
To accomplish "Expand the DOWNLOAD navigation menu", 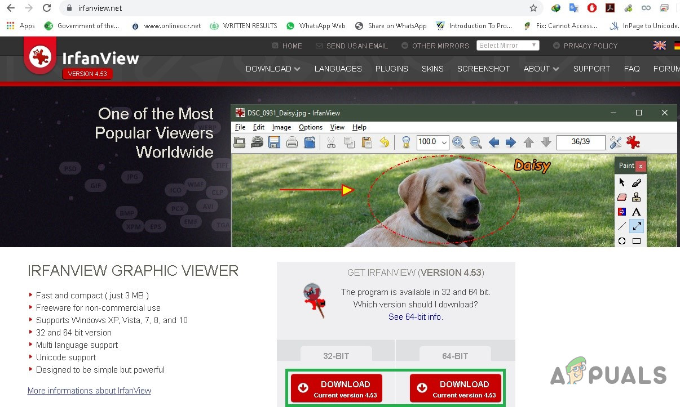I will [272, 68].
